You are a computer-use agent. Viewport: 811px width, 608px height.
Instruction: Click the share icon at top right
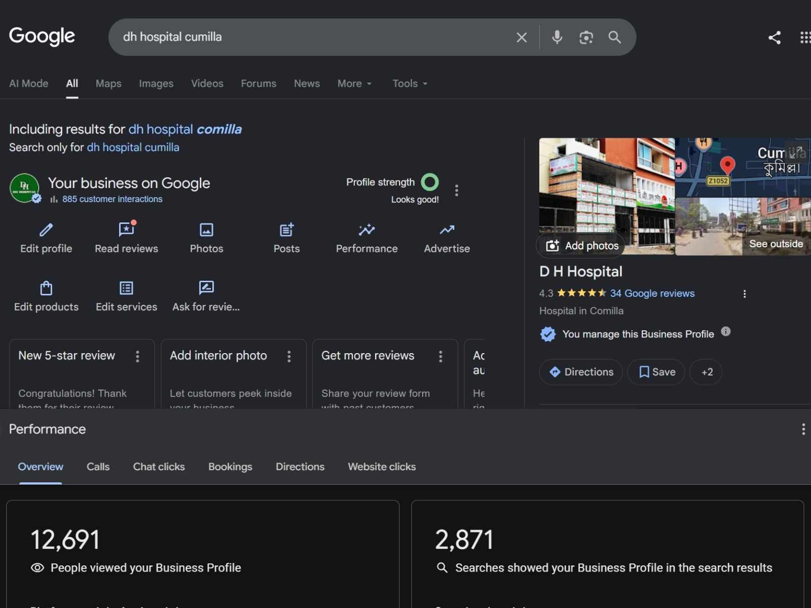(774, 37)
